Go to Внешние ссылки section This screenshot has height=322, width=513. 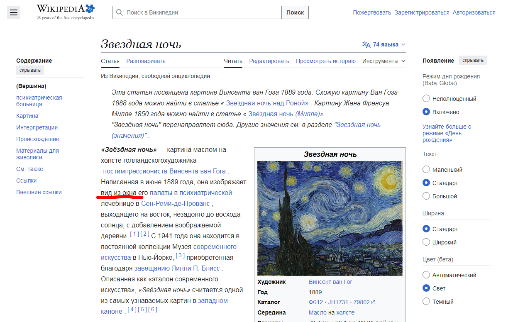click(x=39, y=192)
